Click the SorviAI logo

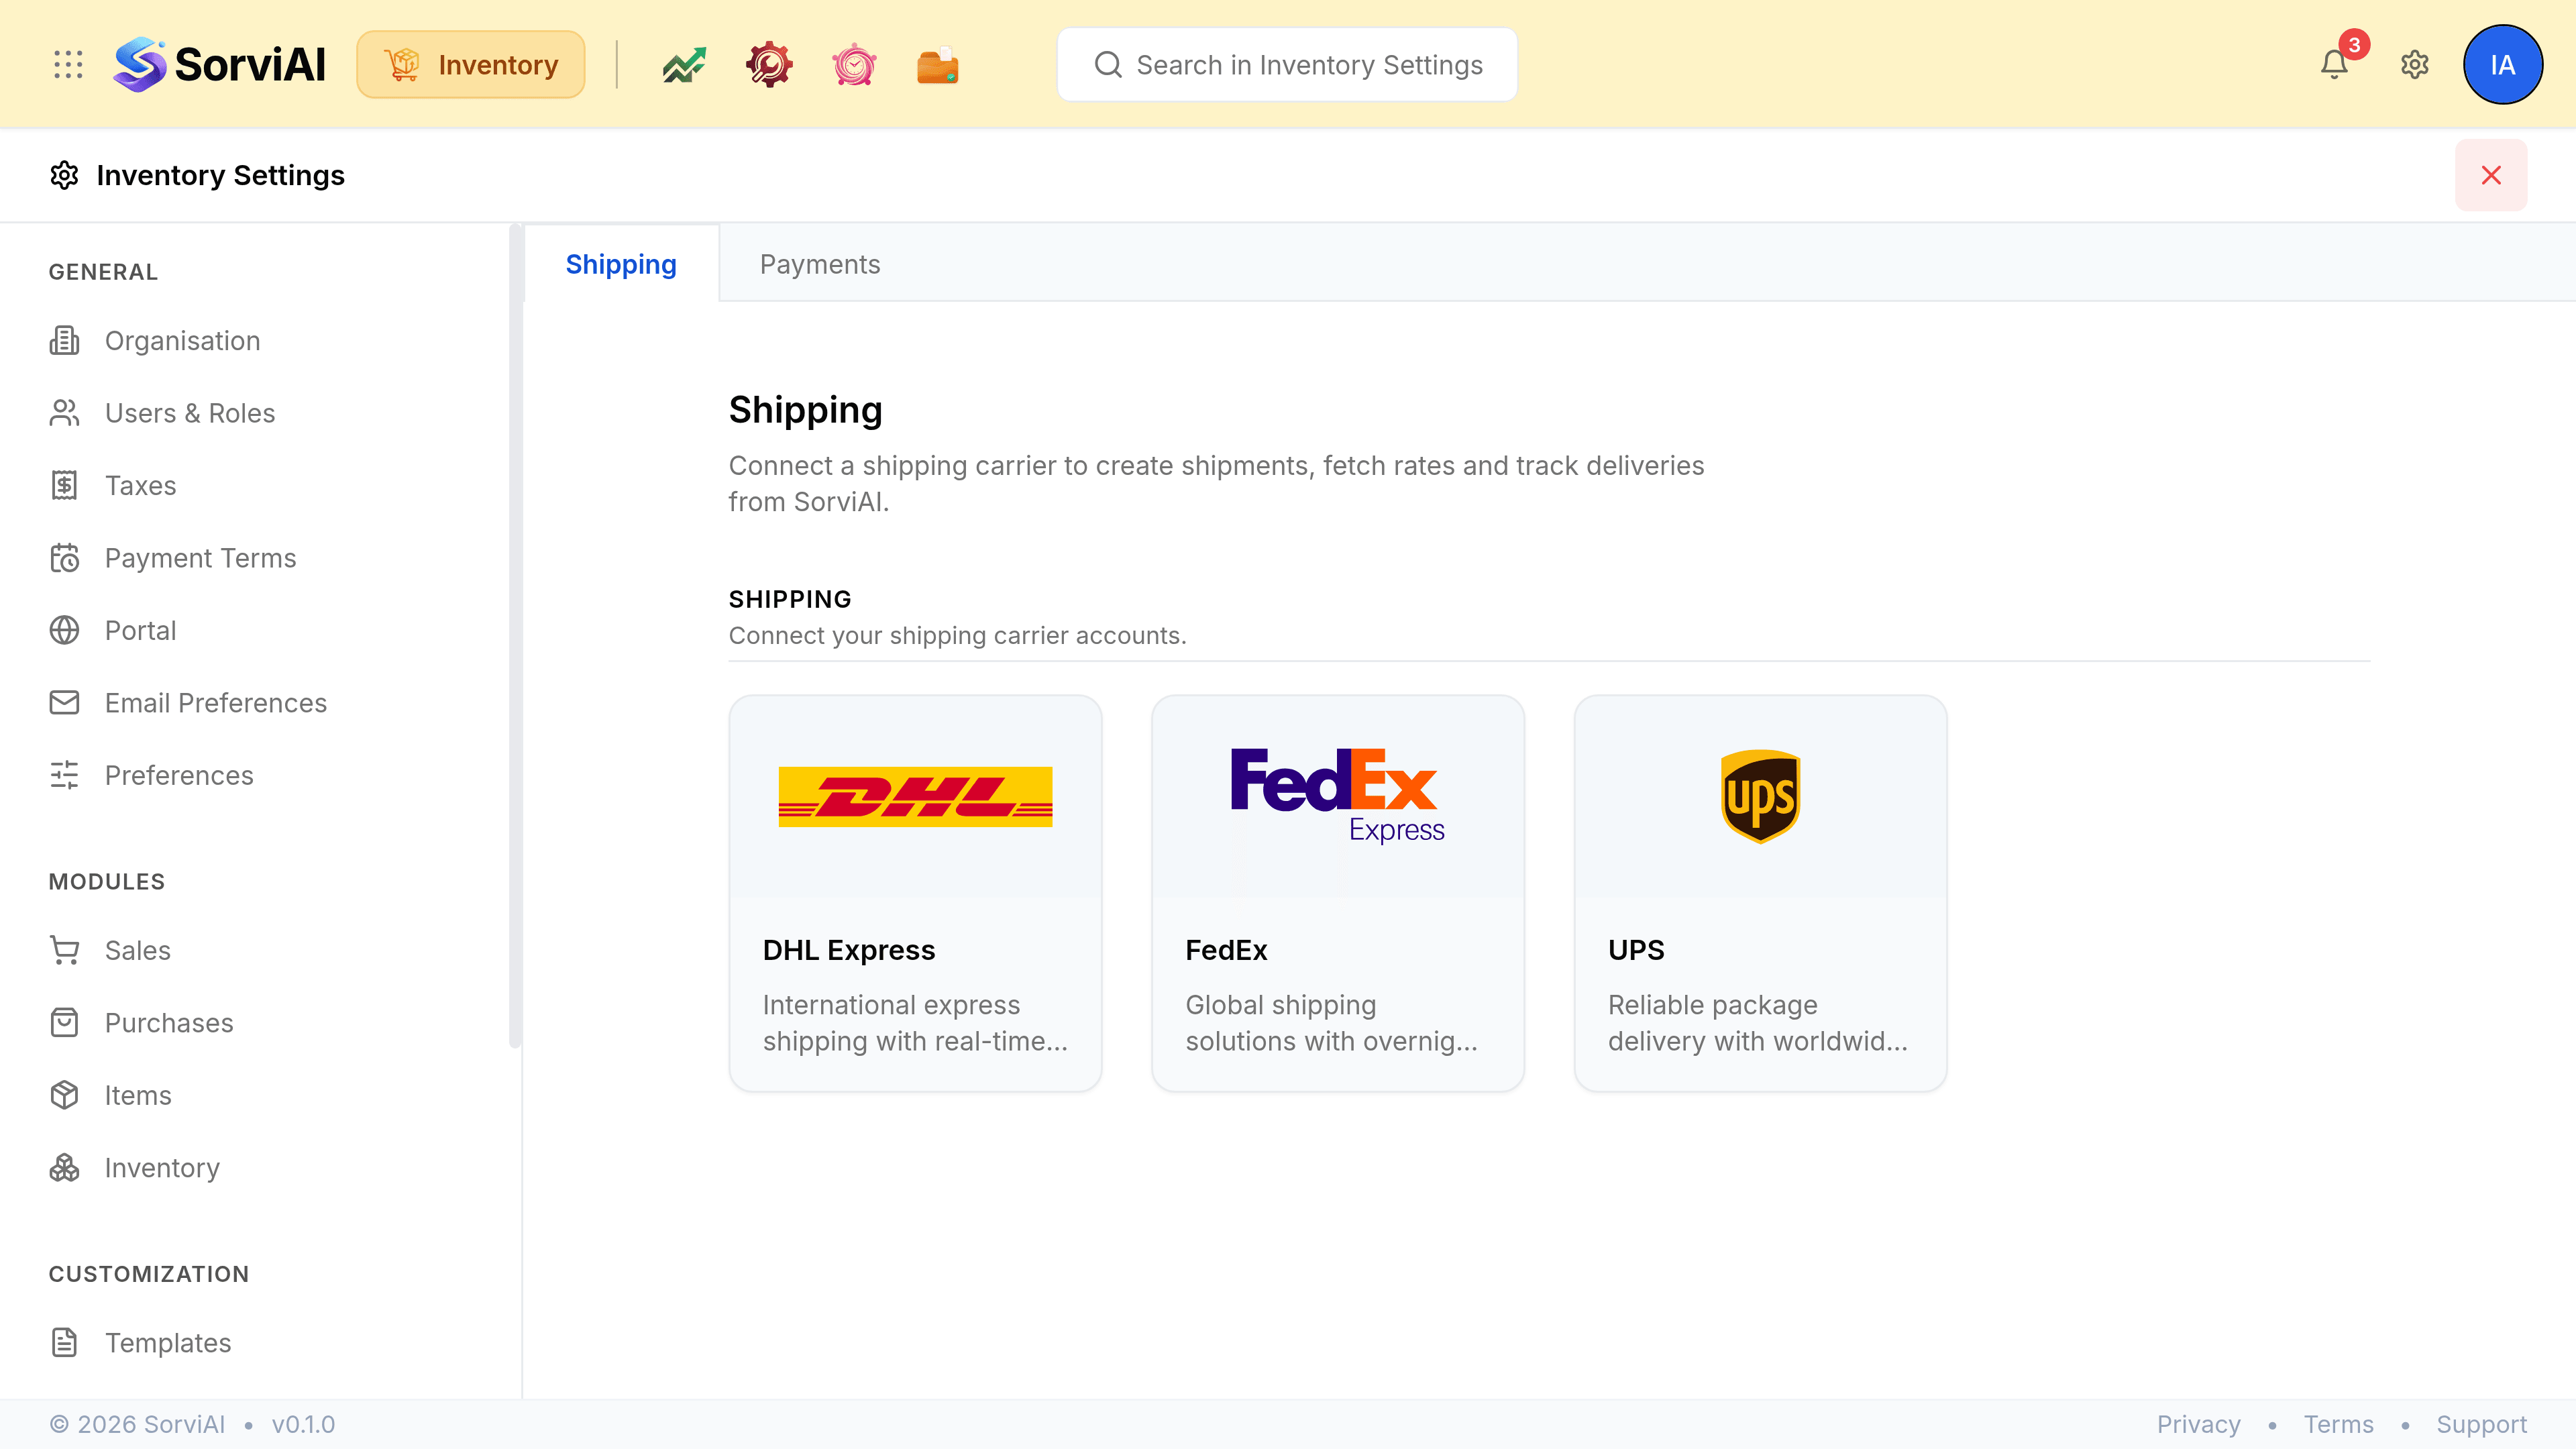[220, 65]
